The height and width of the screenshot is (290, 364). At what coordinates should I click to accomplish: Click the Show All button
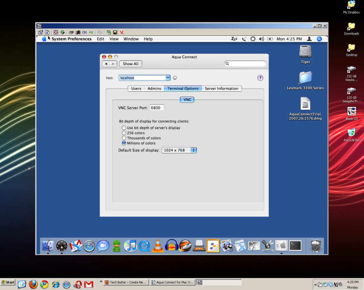[x=131, y=64]
